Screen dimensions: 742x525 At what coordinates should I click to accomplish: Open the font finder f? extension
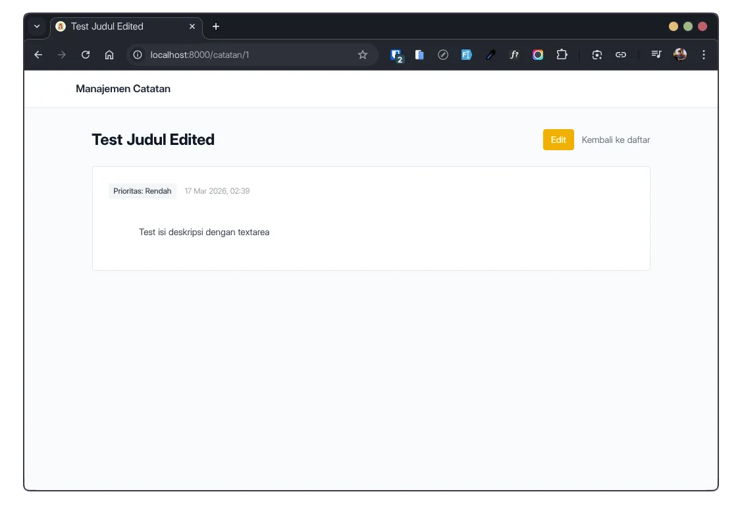point(514,55)
